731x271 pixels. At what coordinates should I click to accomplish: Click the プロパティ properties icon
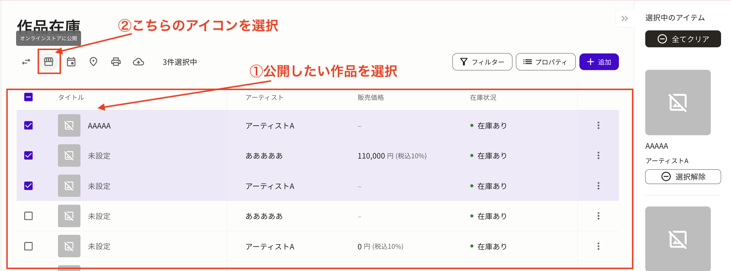[x=545, y=62]
